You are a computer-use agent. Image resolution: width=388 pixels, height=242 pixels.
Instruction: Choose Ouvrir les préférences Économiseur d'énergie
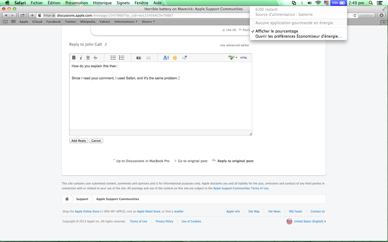tap(298, 36)
